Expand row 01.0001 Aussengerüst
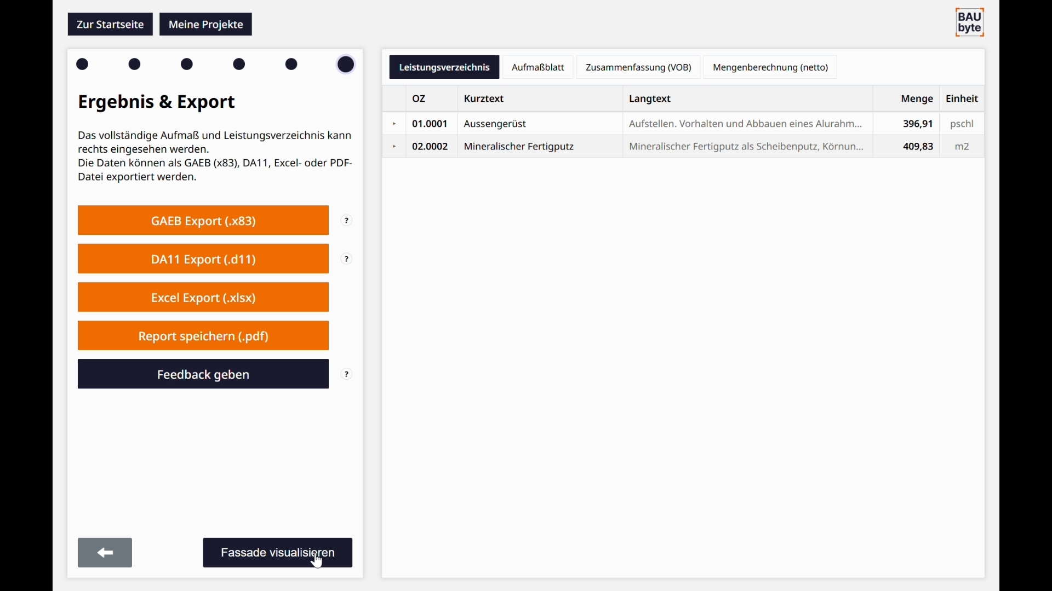This screenshot has height=591, width=1052. point(395,124)
